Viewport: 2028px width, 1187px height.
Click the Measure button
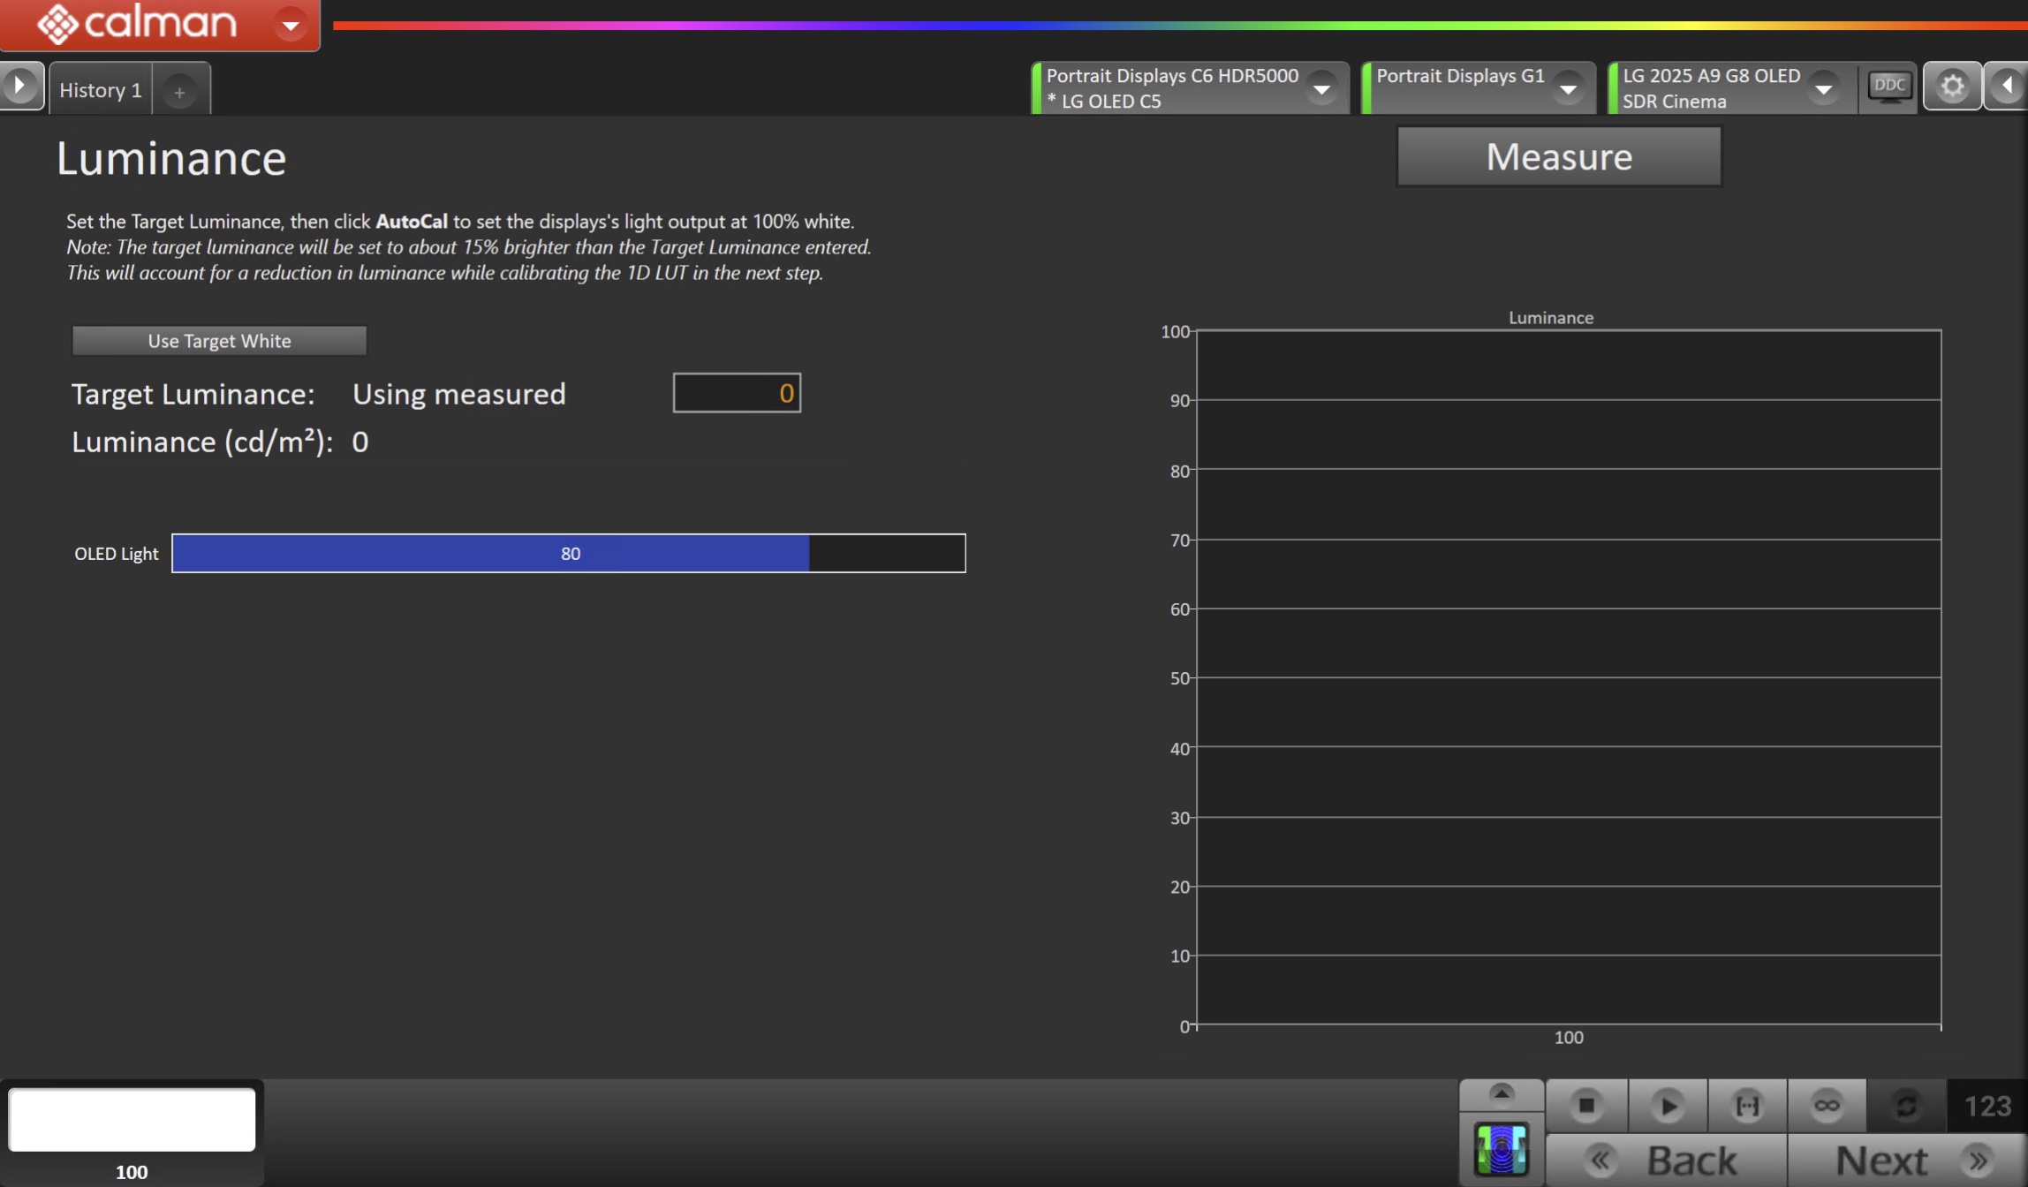click(x=1558, y=156)
